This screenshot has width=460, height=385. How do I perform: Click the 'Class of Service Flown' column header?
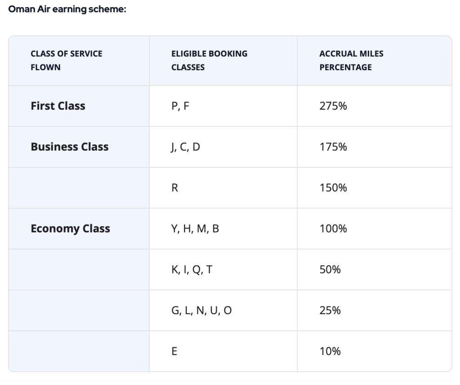coord(66,60)
